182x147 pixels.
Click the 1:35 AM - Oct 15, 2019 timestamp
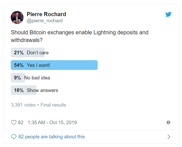click(x=52, y=122)
